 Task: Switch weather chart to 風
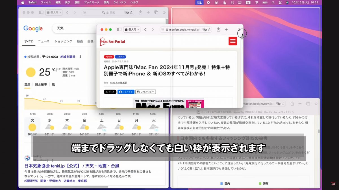click(x=53, y=84)
